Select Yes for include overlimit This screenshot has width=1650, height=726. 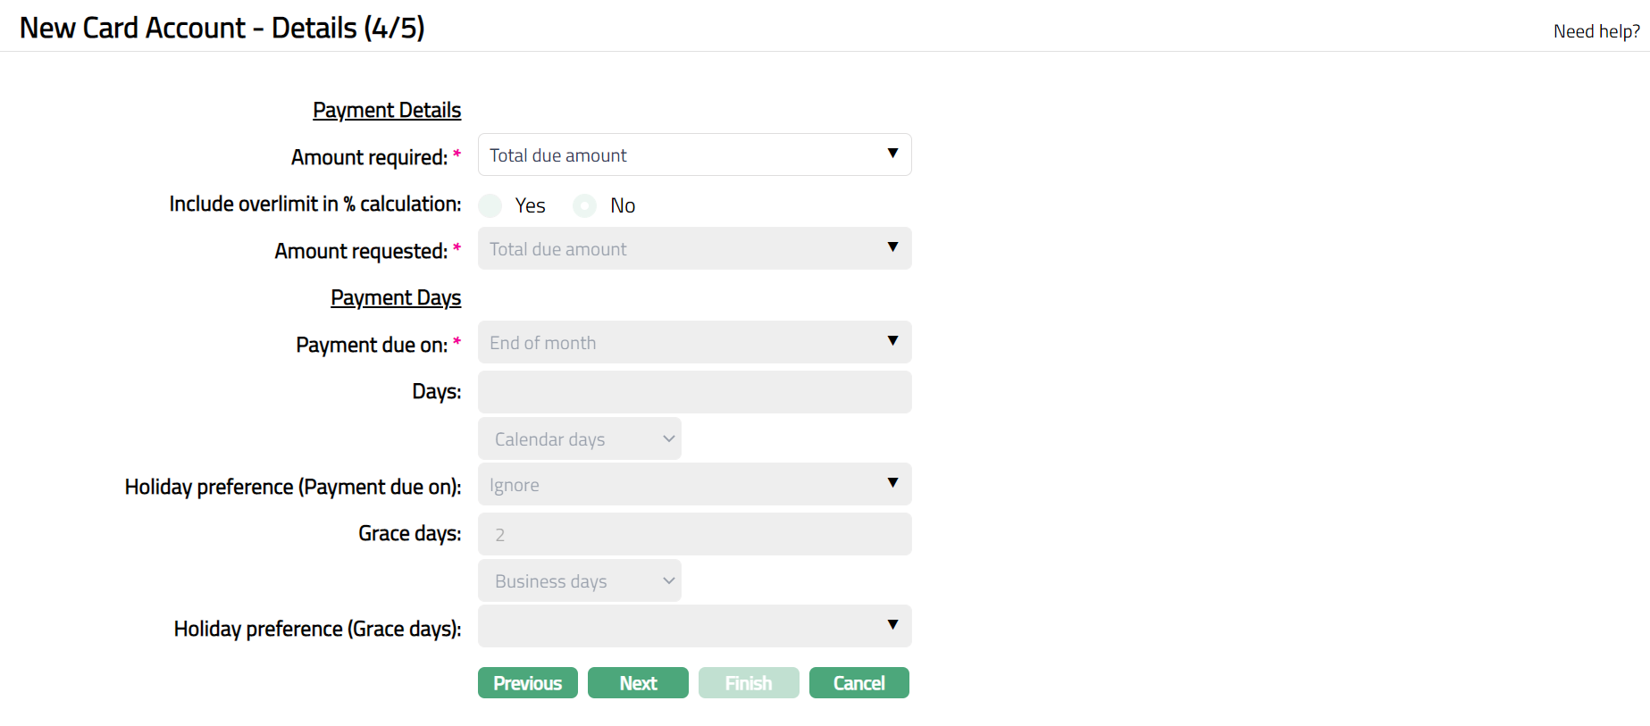490,206
